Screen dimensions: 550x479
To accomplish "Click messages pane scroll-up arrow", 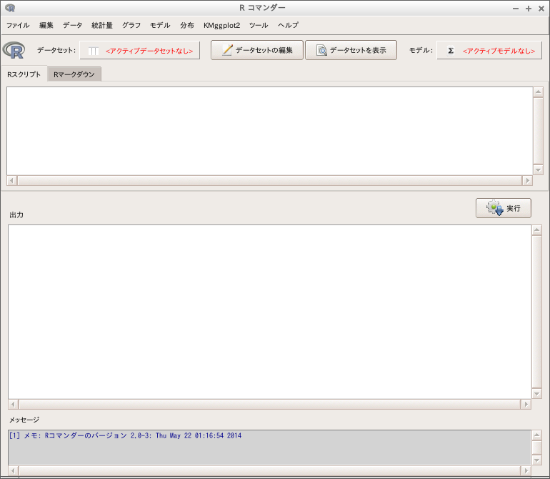I will pos(536,435).
